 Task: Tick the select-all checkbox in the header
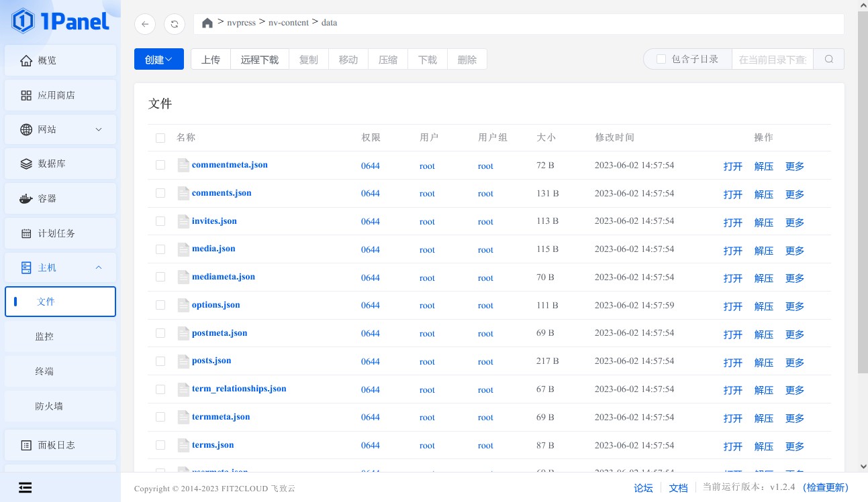click(160, 138)
